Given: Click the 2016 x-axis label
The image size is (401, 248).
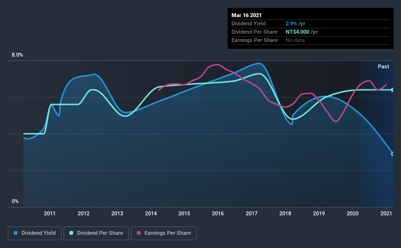Looking at the screenshot, I should (218, 213).
